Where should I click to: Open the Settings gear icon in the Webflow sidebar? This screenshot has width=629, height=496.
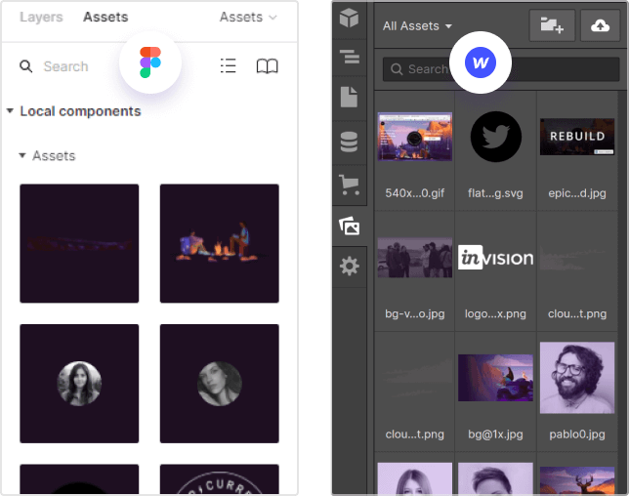coord(349,267)
